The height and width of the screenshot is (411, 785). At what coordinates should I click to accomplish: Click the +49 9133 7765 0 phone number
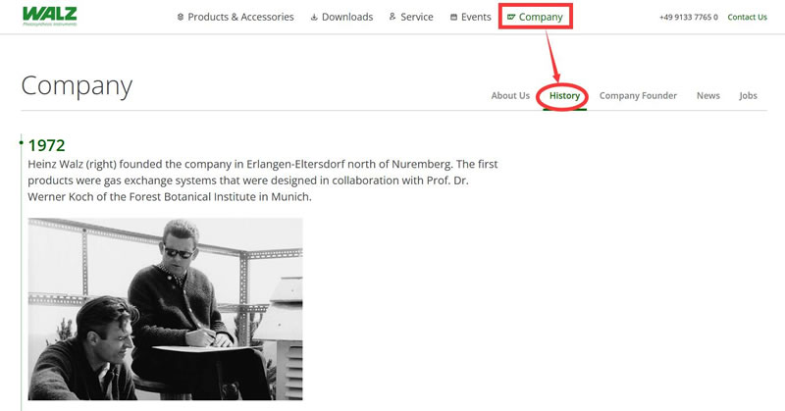click(689, 18)
